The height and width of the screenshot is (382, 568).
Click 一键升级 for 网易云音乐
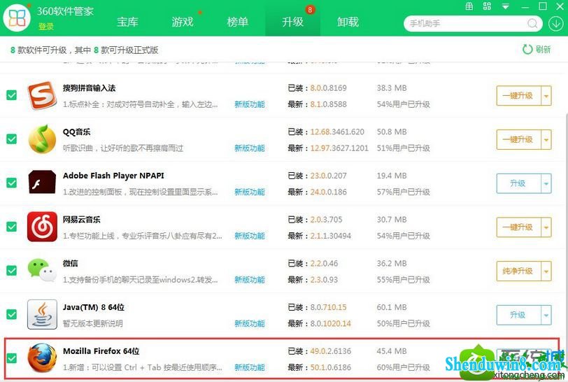pos(518,227)
